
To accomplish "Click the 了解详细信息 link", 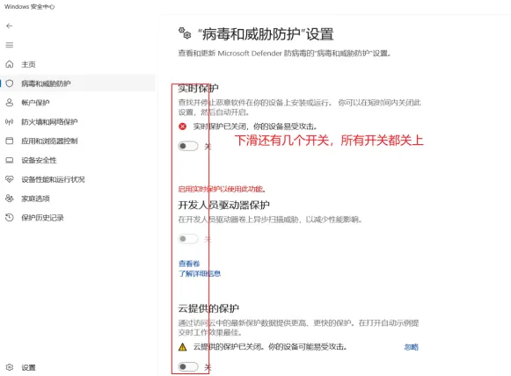I will (x=200, y=273).
